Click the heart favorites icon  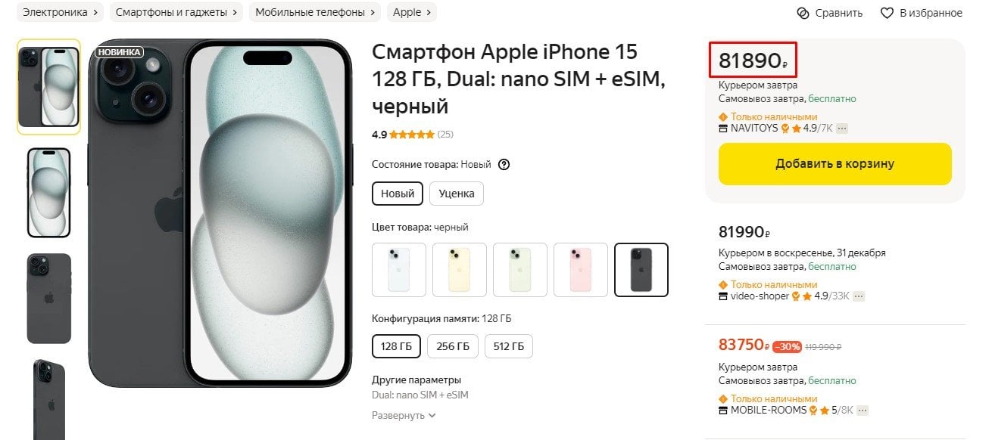[887, 13]
